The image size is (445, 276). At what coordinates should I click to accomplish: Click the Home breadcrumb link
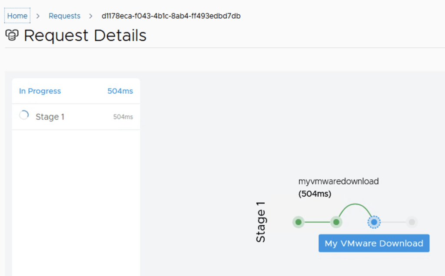tap(17, 16)
